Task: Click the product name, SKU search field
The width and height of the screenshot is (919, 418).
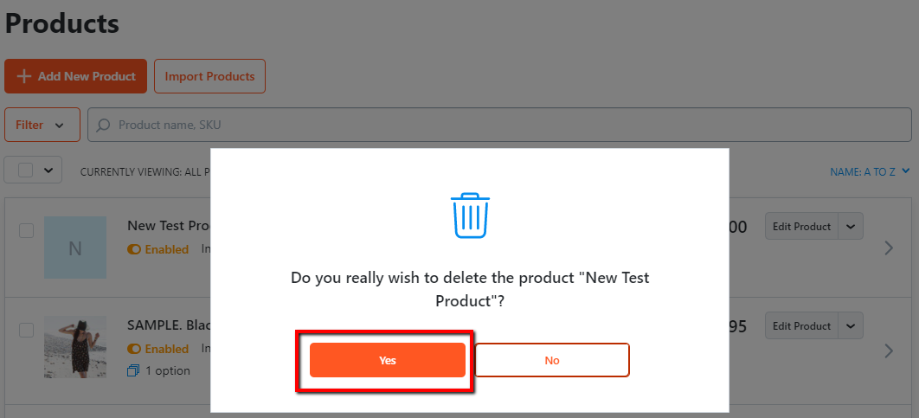Action: tap(500, 125)
